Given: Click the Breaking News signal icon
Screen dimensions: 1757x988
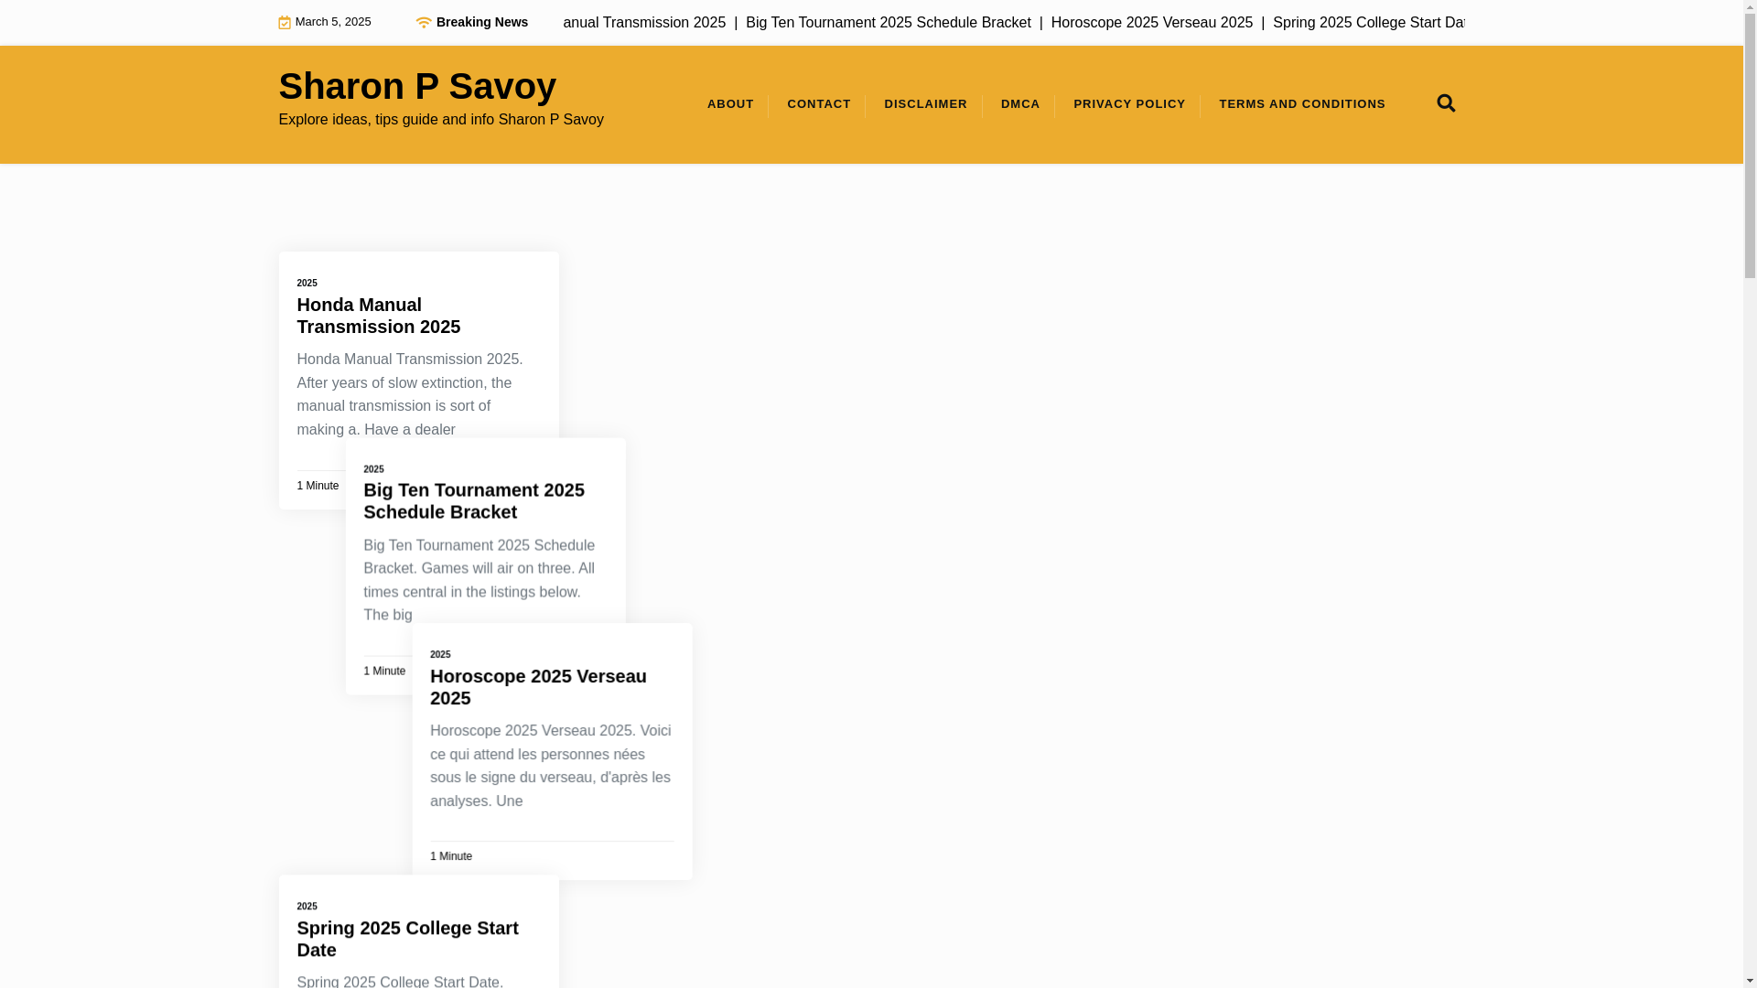Looking at the screenshot, I should (x=423, y=22).
